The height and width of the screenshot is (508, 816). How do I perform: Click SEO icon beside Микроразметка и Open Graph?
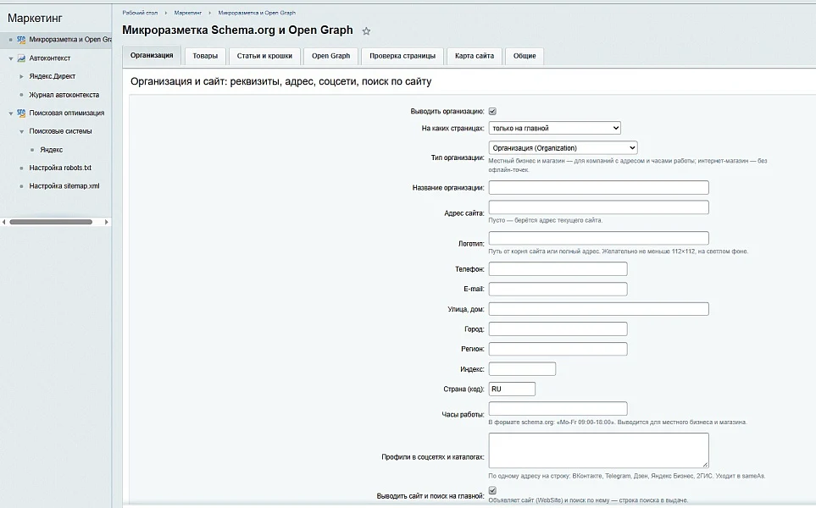(x=21, y=40)
